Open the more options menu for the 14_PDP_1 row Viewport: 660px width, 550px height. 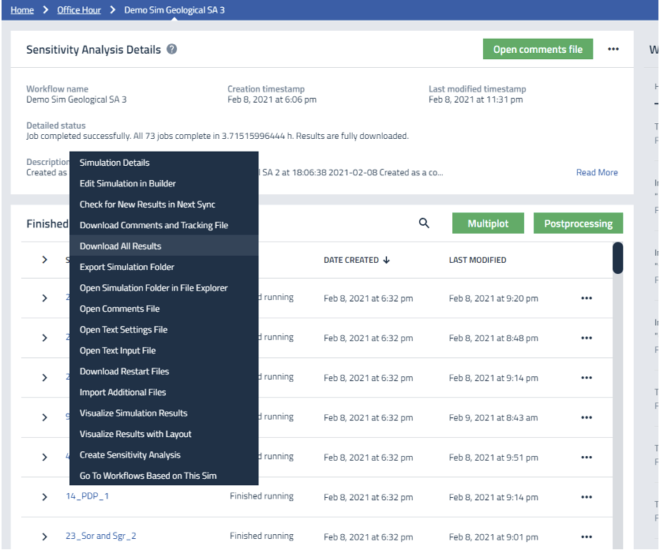pyautogui.click(x=587, y=496)
